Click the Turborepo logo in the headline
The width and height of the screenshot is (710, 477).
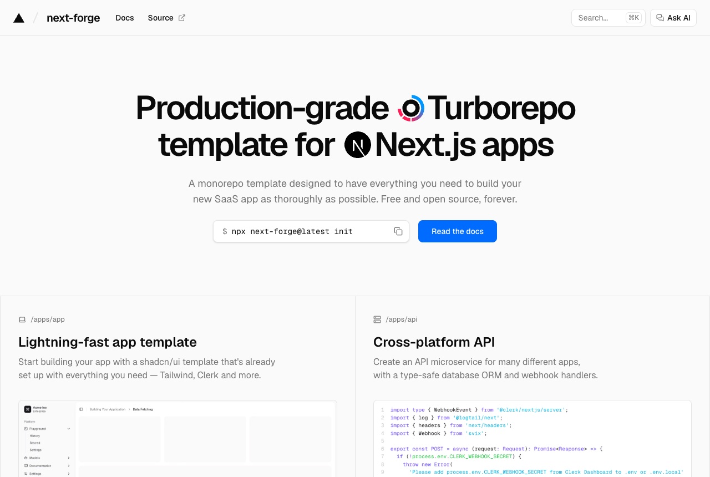tap(411, 108)
